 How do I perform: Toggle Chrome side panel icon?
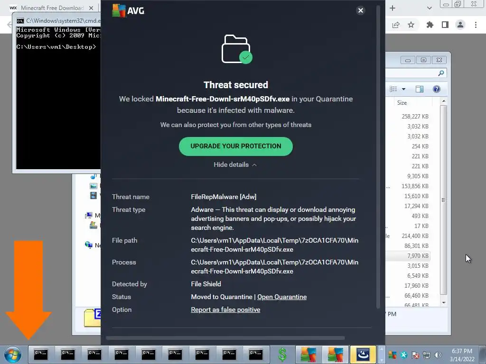445,25
